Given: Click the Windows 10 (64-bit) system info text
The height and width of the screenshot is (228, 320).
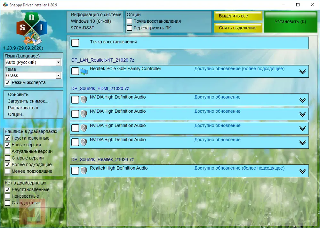Looking at the screenshot, I should pos(91,21).
